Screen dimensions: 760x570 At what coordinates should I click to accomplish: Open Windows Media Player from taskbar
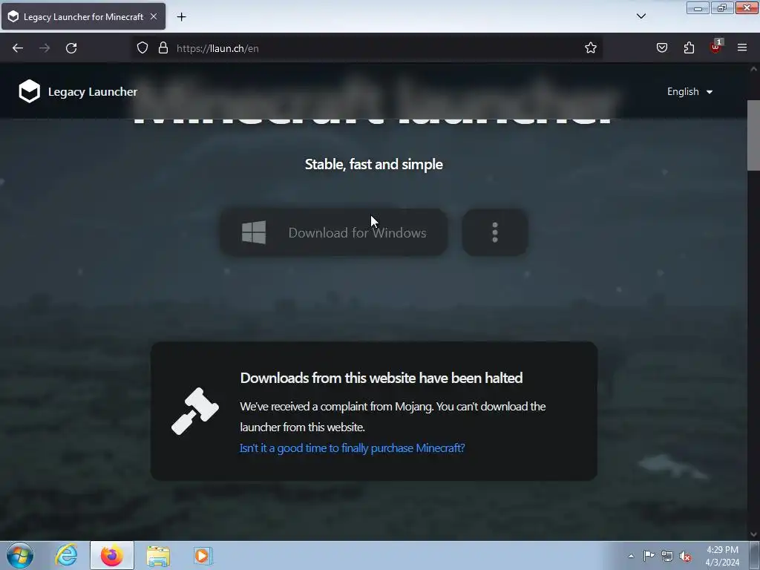point(203,555)
